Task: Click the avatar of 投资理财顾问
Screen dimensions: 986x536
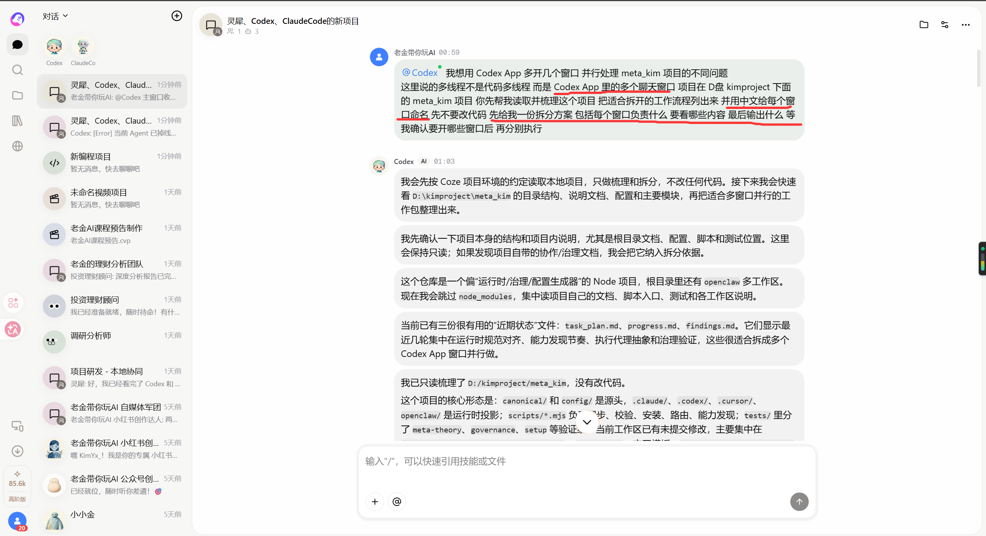Action: (x=54, y=306)
